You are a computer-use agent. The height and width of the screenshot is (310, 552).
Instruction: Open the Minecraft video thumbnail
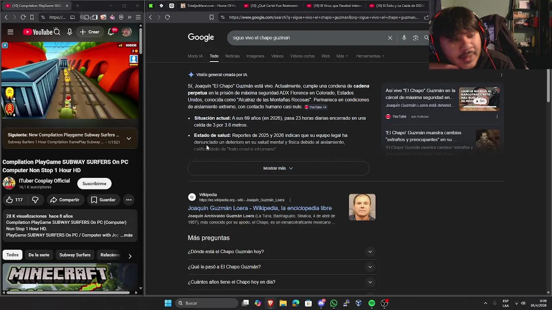coord(69,278)
